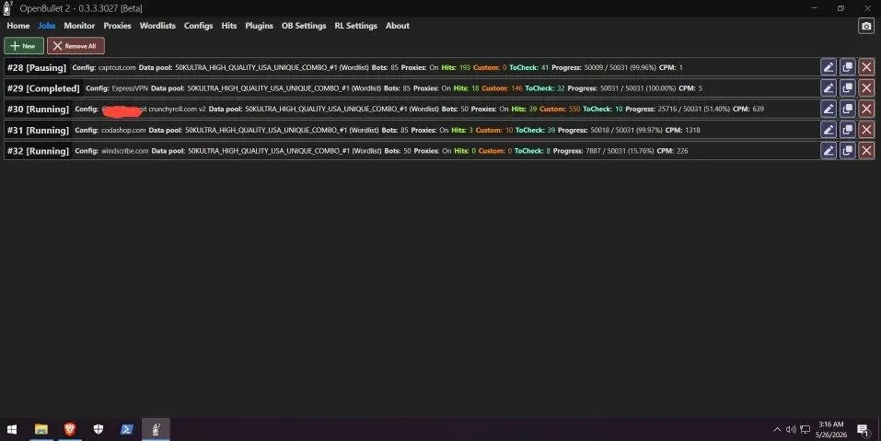Open the About page
The width and height of the screenshot is (881, 441).
(398, 26)
